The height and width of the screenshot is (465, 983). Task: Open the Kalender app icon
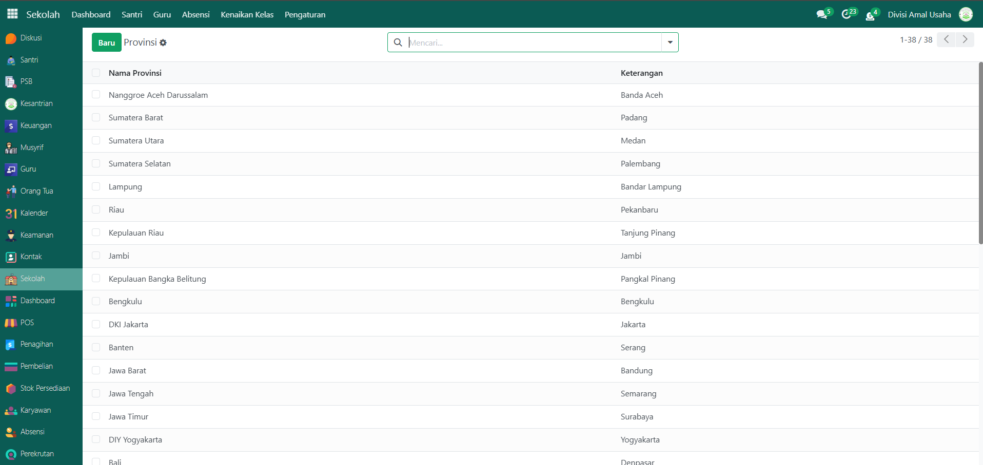pos(11,214)
